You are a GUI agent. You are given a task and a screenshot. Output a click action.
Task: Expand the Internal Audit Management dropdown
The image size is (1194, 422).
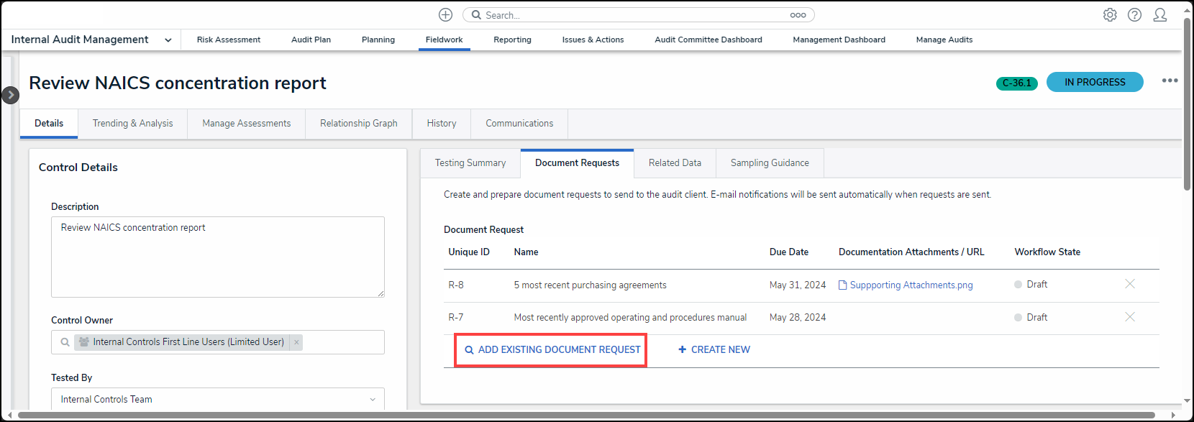[168, 40]
